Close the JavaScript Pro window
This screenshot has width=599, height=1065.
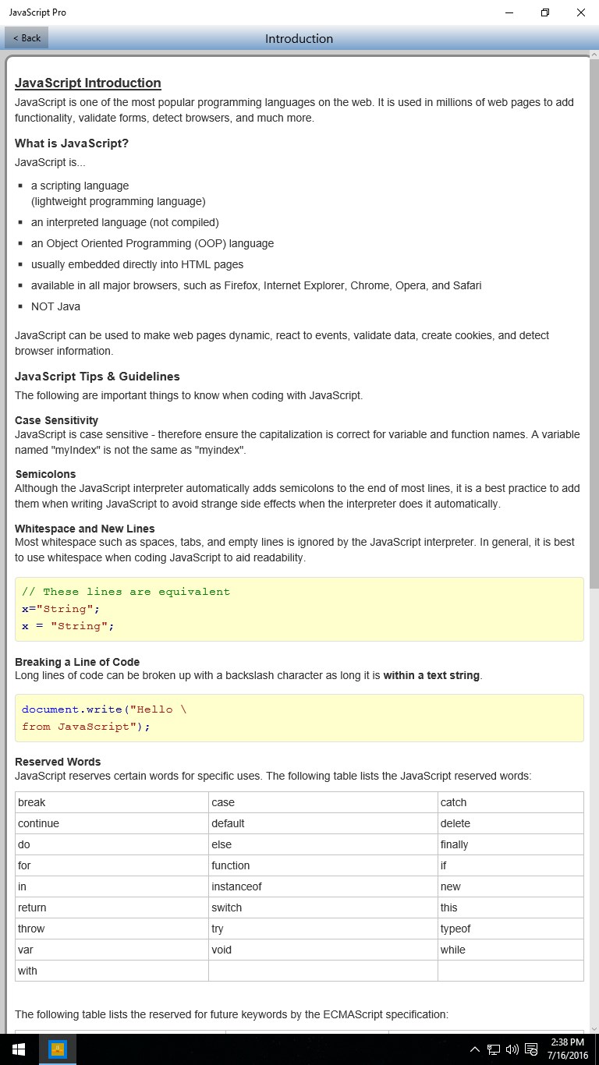(x=581, y=12)
